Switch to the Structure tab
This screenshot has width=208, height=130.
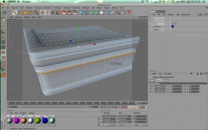click(160, 12)
